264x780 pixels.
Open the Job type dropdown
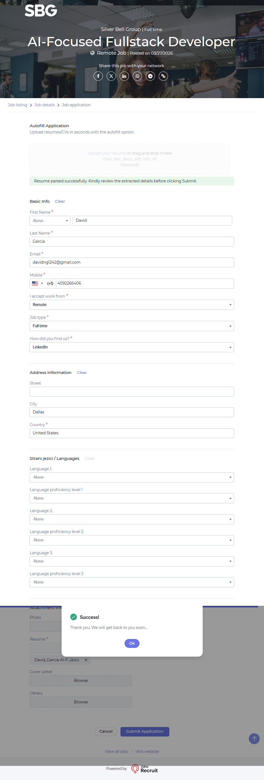point(132,326)
